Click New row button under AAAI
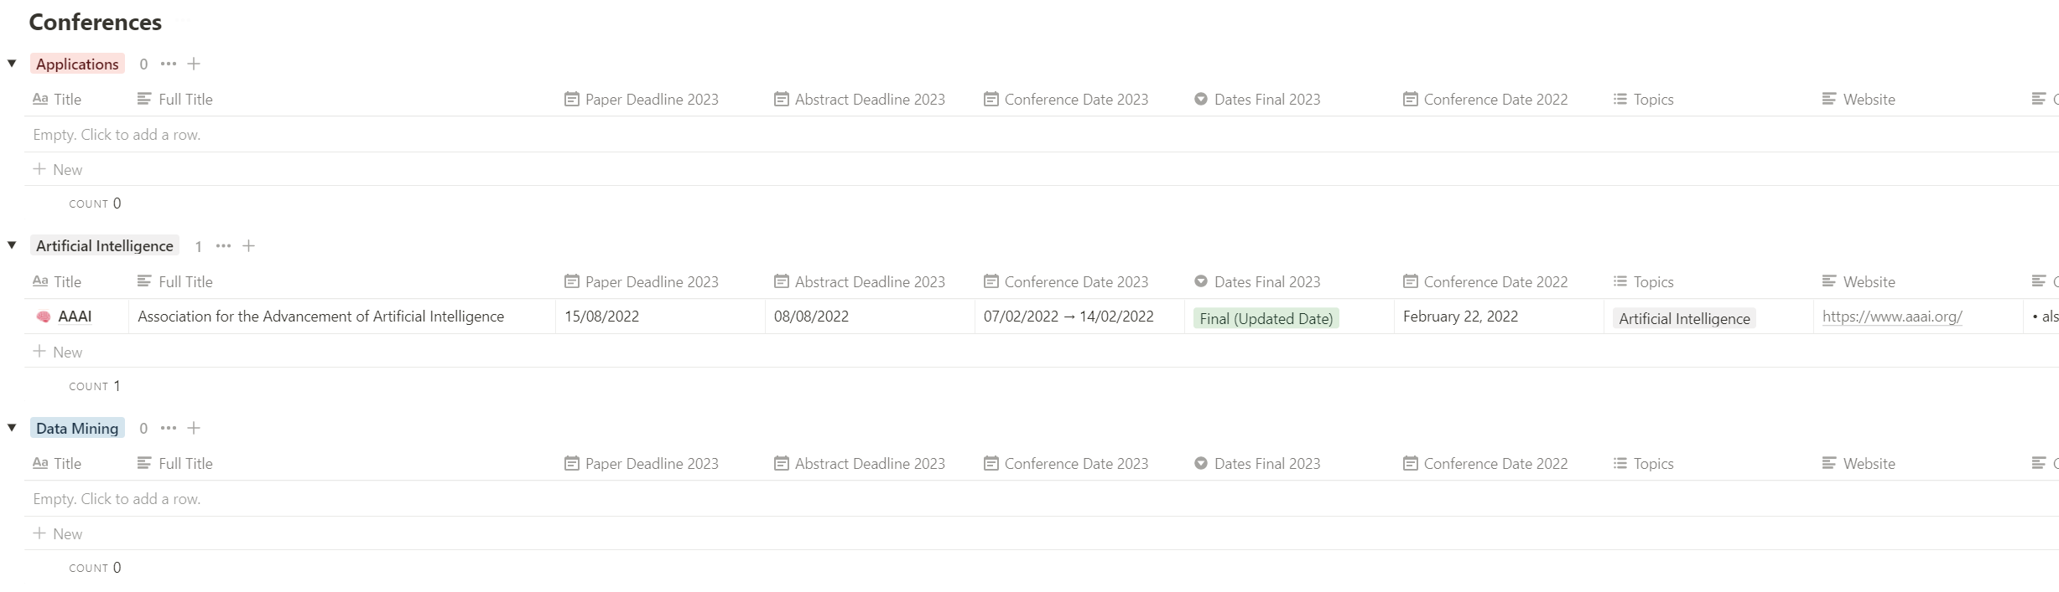 [58, 352]
